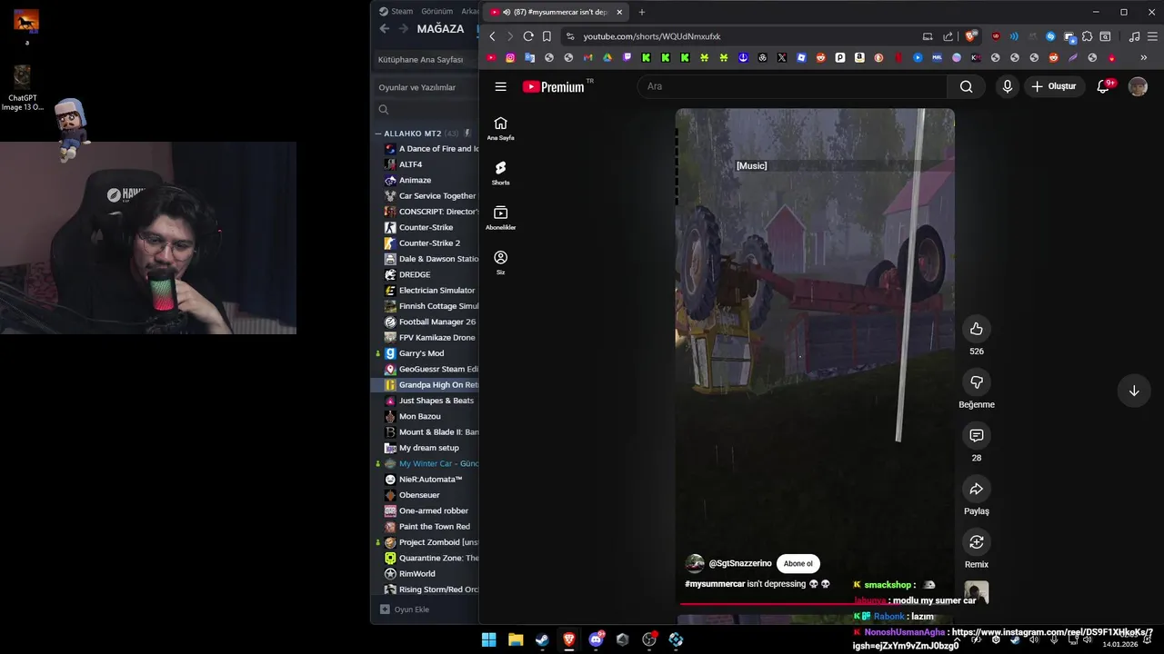The height and width of the screenshot is (654, 1164).
Task: Click the #mysummercar hashtag in title
Action: (x=715, y=584)
